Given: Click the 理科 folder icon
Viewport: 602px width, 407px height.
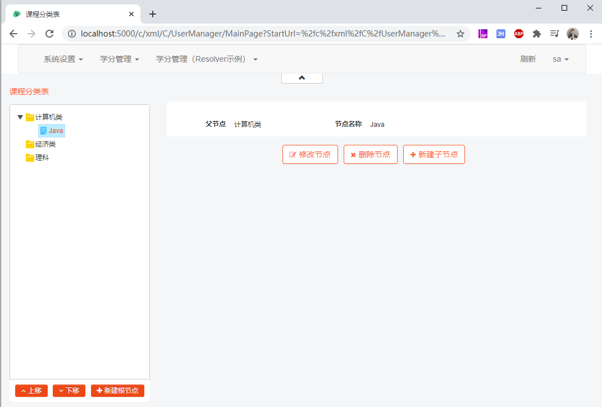Looking at the screenshot, I should 31,157.
